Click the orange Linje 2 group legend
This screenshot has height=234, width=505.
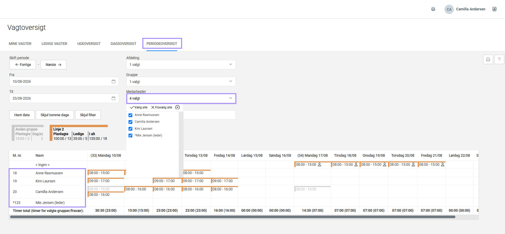(79, 133)
